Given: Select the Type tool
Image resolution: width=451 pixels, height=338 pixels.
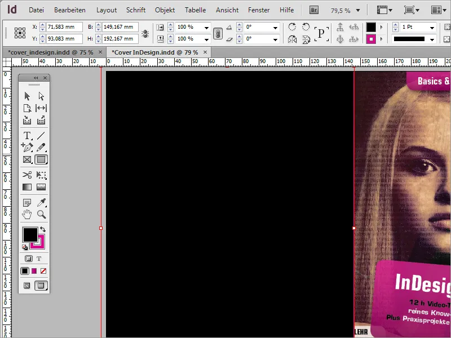Looking at the screenshot, I should (x=27, y=135).
